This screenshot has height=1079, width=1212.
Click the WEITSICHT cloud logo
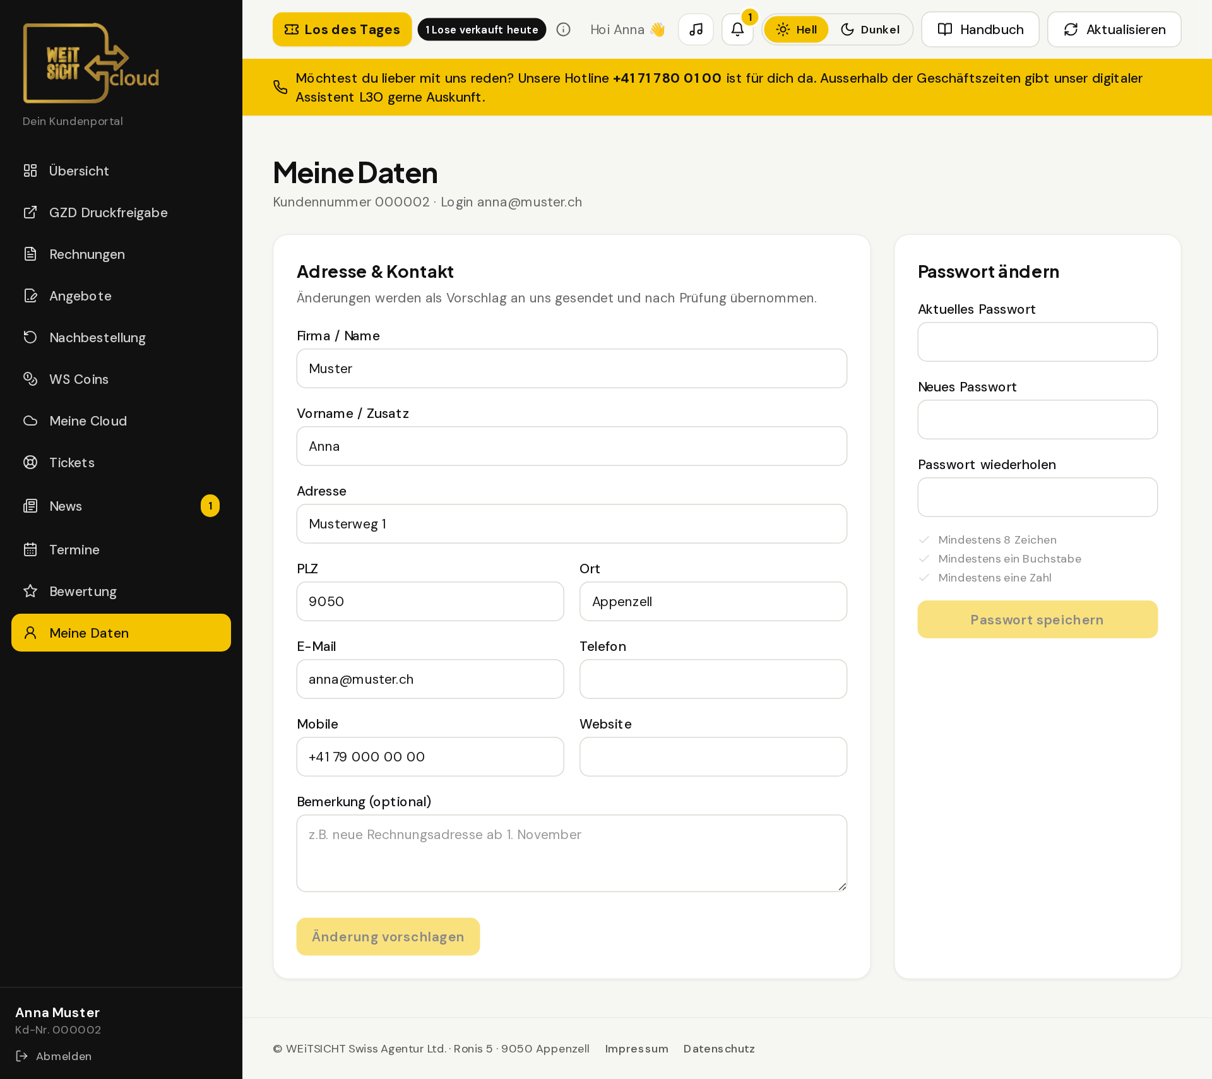coord(91,63)
